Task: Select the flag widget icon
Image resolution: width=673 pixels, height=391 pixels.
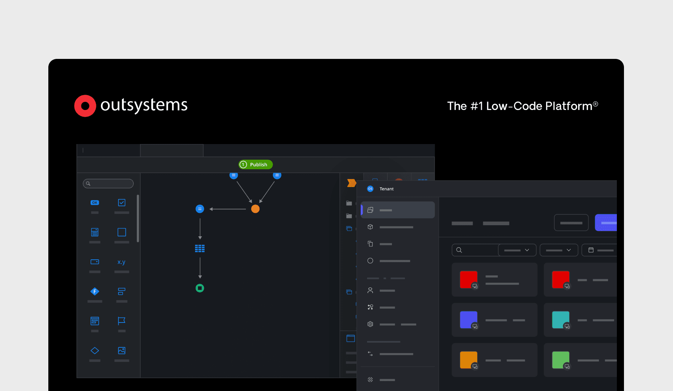Action: [x=122, y=321]
